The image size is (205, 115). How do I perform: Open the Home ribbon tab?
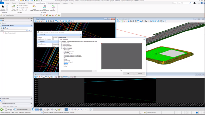tap(8, 3)
